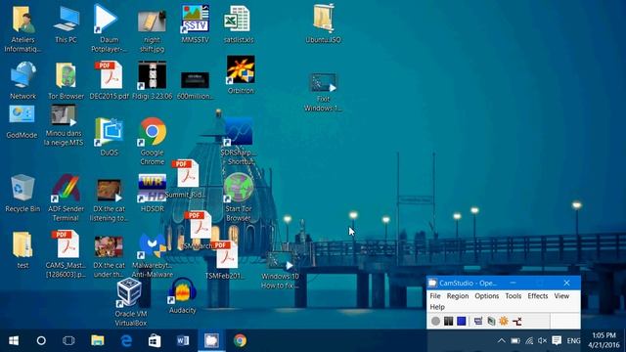Open the Windows Start menu

[14, 341]
